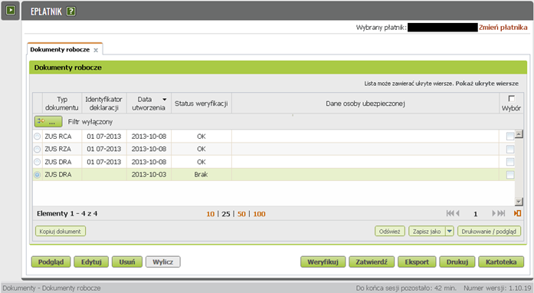Expand the side panel with the arrow icon

coord(11,10)
